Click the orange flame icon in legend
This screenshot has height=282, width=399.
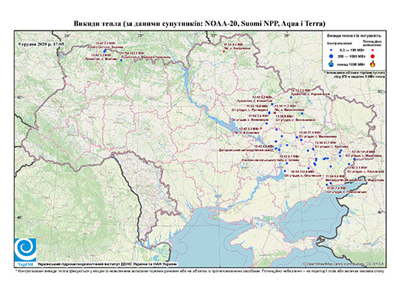tap(373, 64)
